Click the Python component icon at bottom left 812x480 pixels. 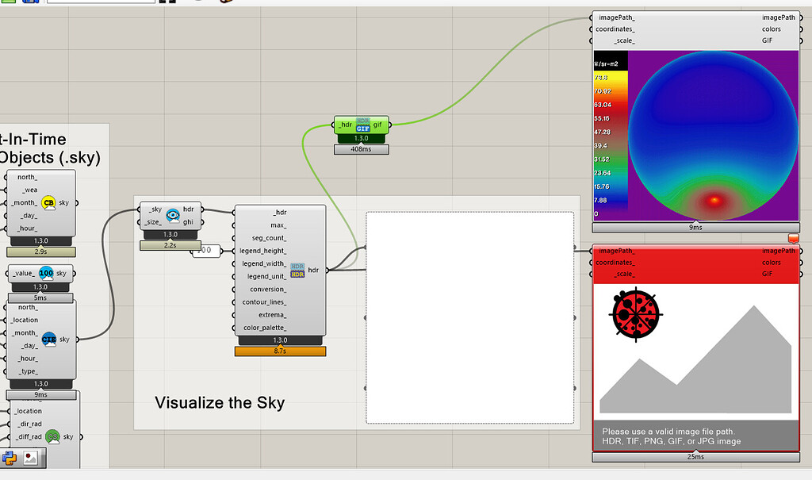coord(8,457)
